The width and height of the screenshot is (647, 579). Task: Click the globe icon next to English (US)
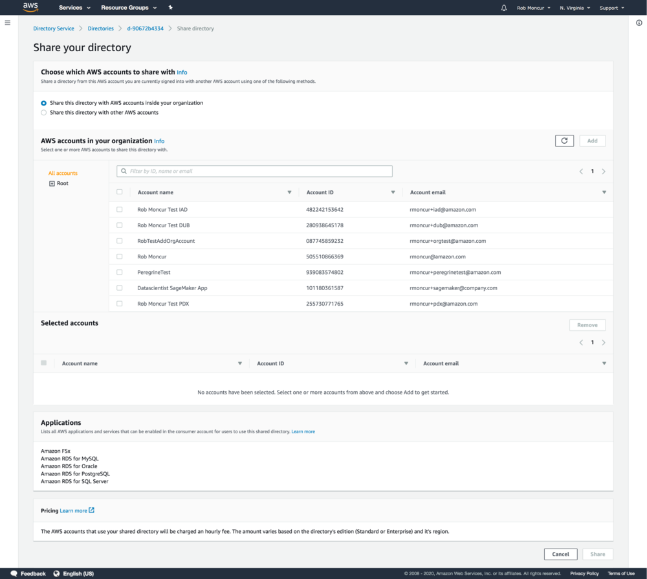[57, 573]
